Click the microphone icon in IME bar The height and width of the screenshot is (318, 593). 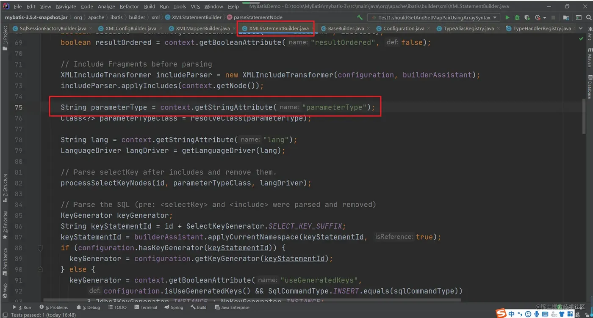(x=537, y=314)
